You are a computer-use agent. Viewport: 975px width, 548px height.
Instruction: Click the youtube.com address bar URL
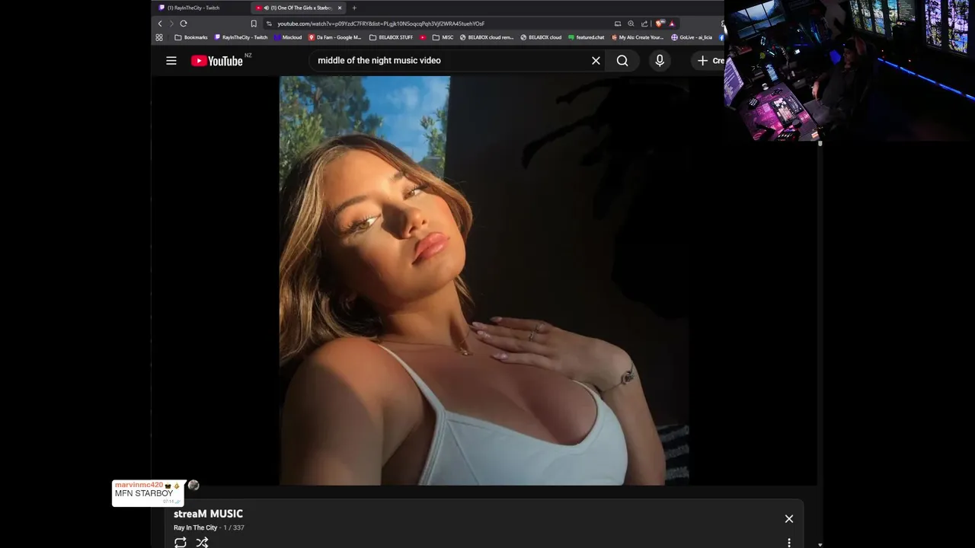click(381, 24)
